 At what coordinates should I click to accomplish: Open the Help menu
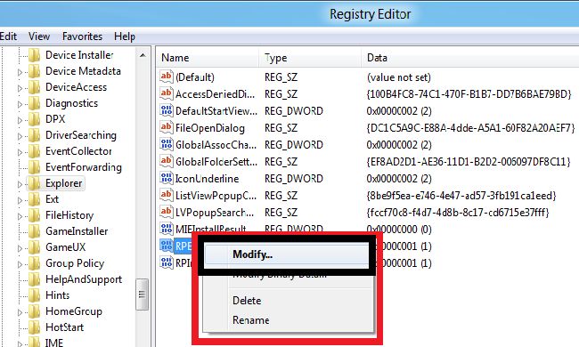pos(125,36)
